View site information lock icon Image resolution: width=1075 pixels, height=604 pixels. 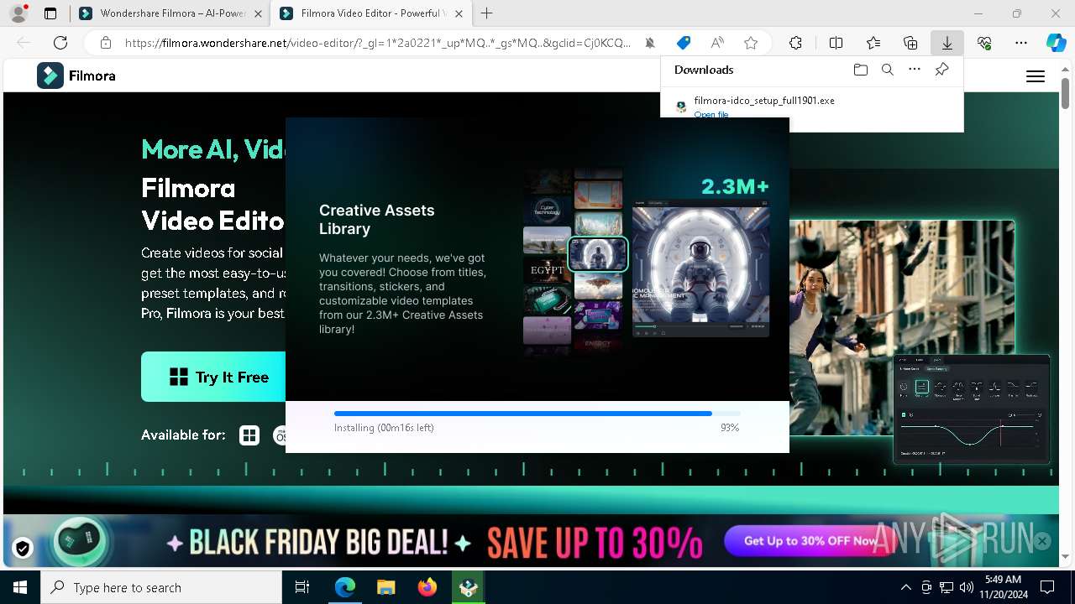(x=105, y=43)
